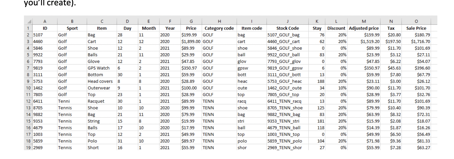Select the price cell $1,899.00
Screen dimensions: 454x159
coord(191,41)
